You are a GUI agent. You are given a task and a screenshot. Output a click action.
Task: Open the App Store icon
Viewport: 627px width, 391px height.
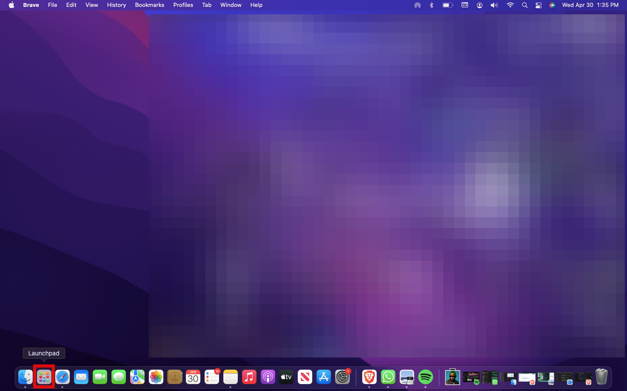click(324, 377)
